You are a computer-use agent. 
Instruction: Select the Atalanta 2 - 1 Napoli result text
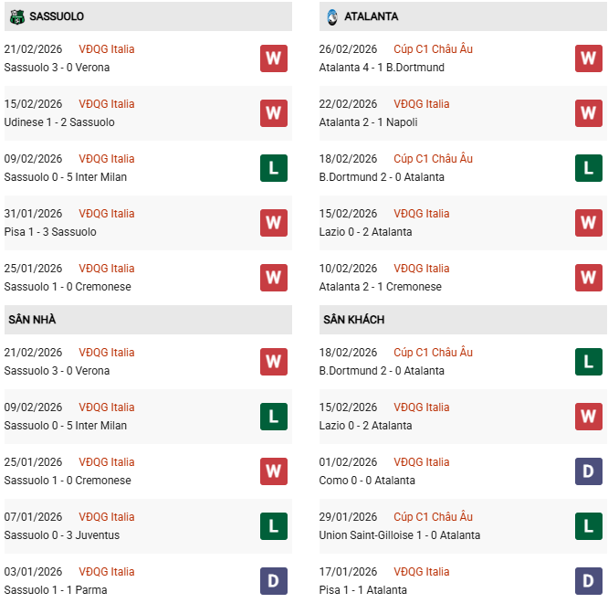tap(371, 122)
